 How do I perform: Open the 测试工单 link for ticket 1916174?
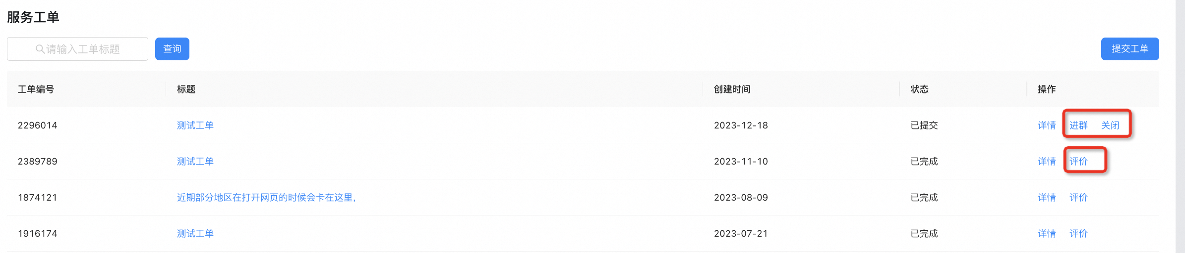pyautogui.click(x=195, y=234)
